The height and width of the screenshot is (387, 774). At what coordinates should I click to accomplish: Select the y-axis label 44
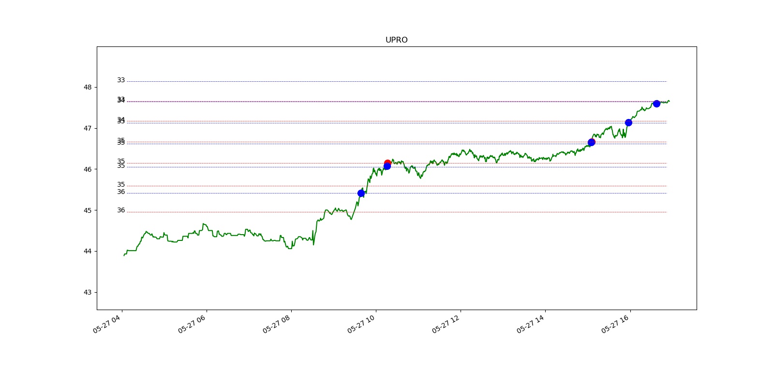pyautogui.click(x=88, y=251)
